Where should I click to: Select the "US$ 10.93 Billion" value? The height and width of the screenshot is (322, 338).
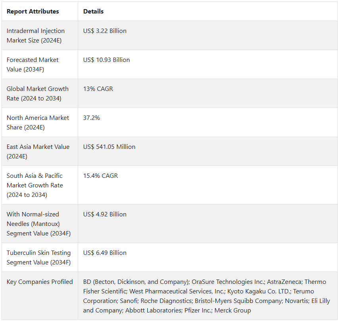pos(106,60)
